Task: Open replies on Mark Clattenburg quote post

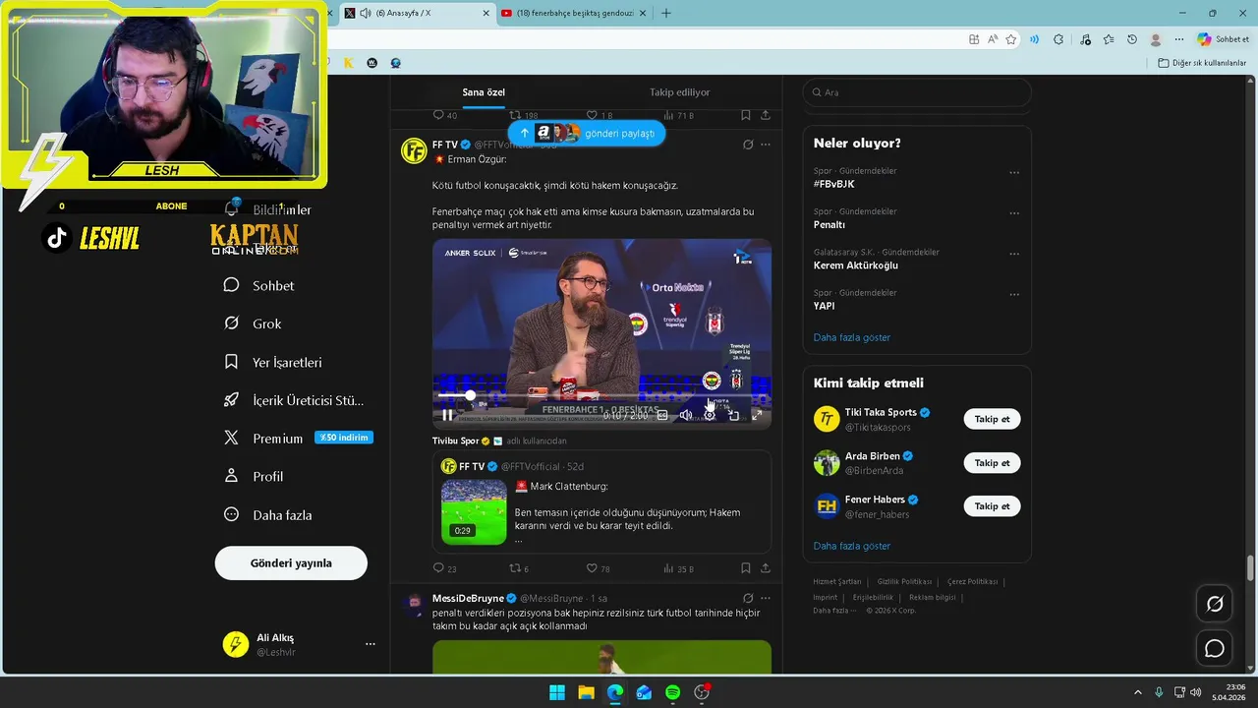Action: click(444, 568)
